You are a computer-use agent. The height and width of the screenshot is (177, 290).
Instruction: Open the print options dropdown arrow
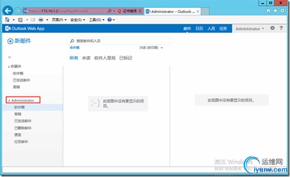pyautogui.click(x=47, y=20)
